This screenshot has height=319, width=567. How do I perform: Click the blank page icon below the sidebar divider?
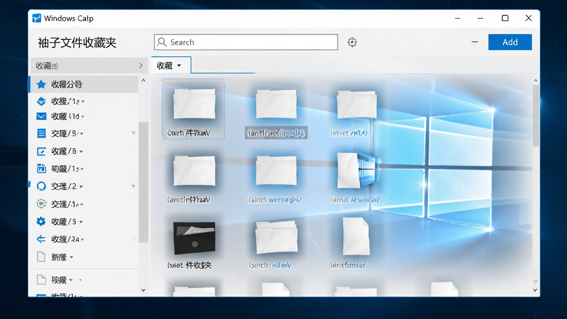(41, 280)
